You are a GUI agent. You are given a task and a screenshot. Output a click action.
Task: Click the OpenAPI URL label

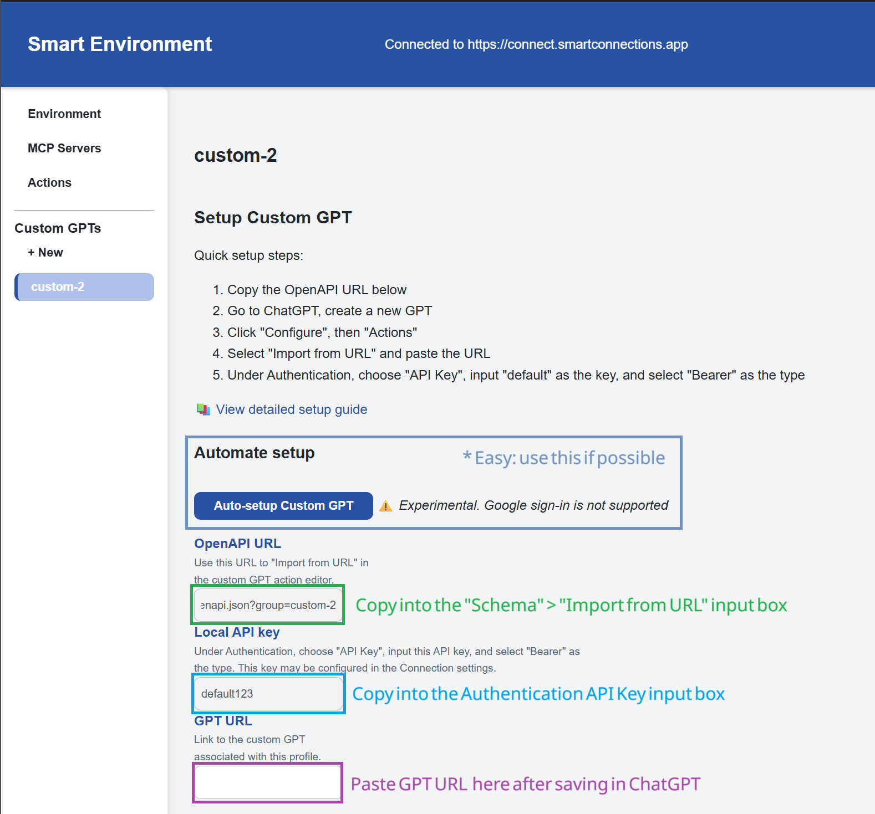pos(237,544)
